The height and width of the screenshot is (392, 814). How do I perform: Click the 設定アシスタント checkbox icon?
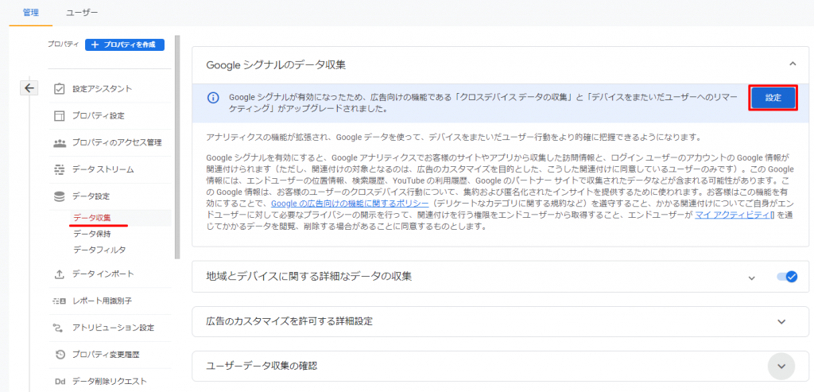click(x=60, y=89)
